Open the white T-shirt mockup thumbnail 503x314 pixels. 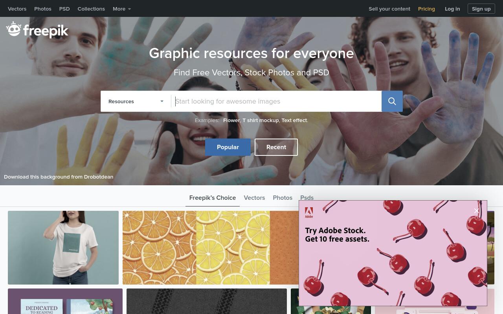point(63,248)
